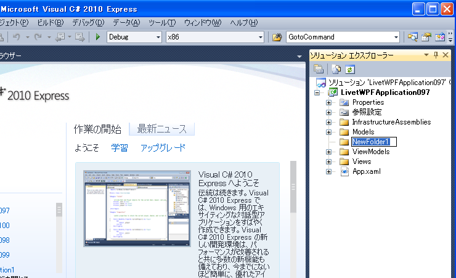
Task: Open Solution Explorer toolbar icon
Action: pos(412,37)
